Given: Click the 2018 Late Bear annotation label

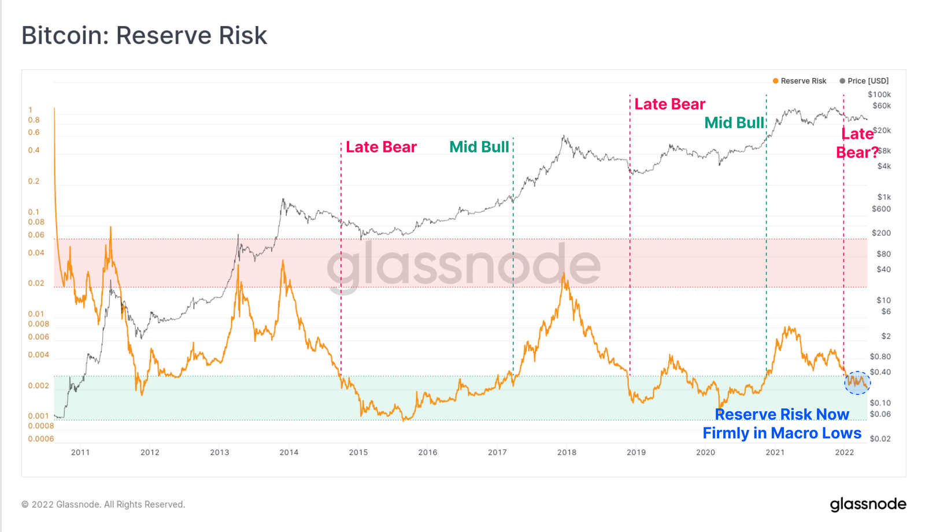Looking at the screenshot, I should click(x=669, y=104).
